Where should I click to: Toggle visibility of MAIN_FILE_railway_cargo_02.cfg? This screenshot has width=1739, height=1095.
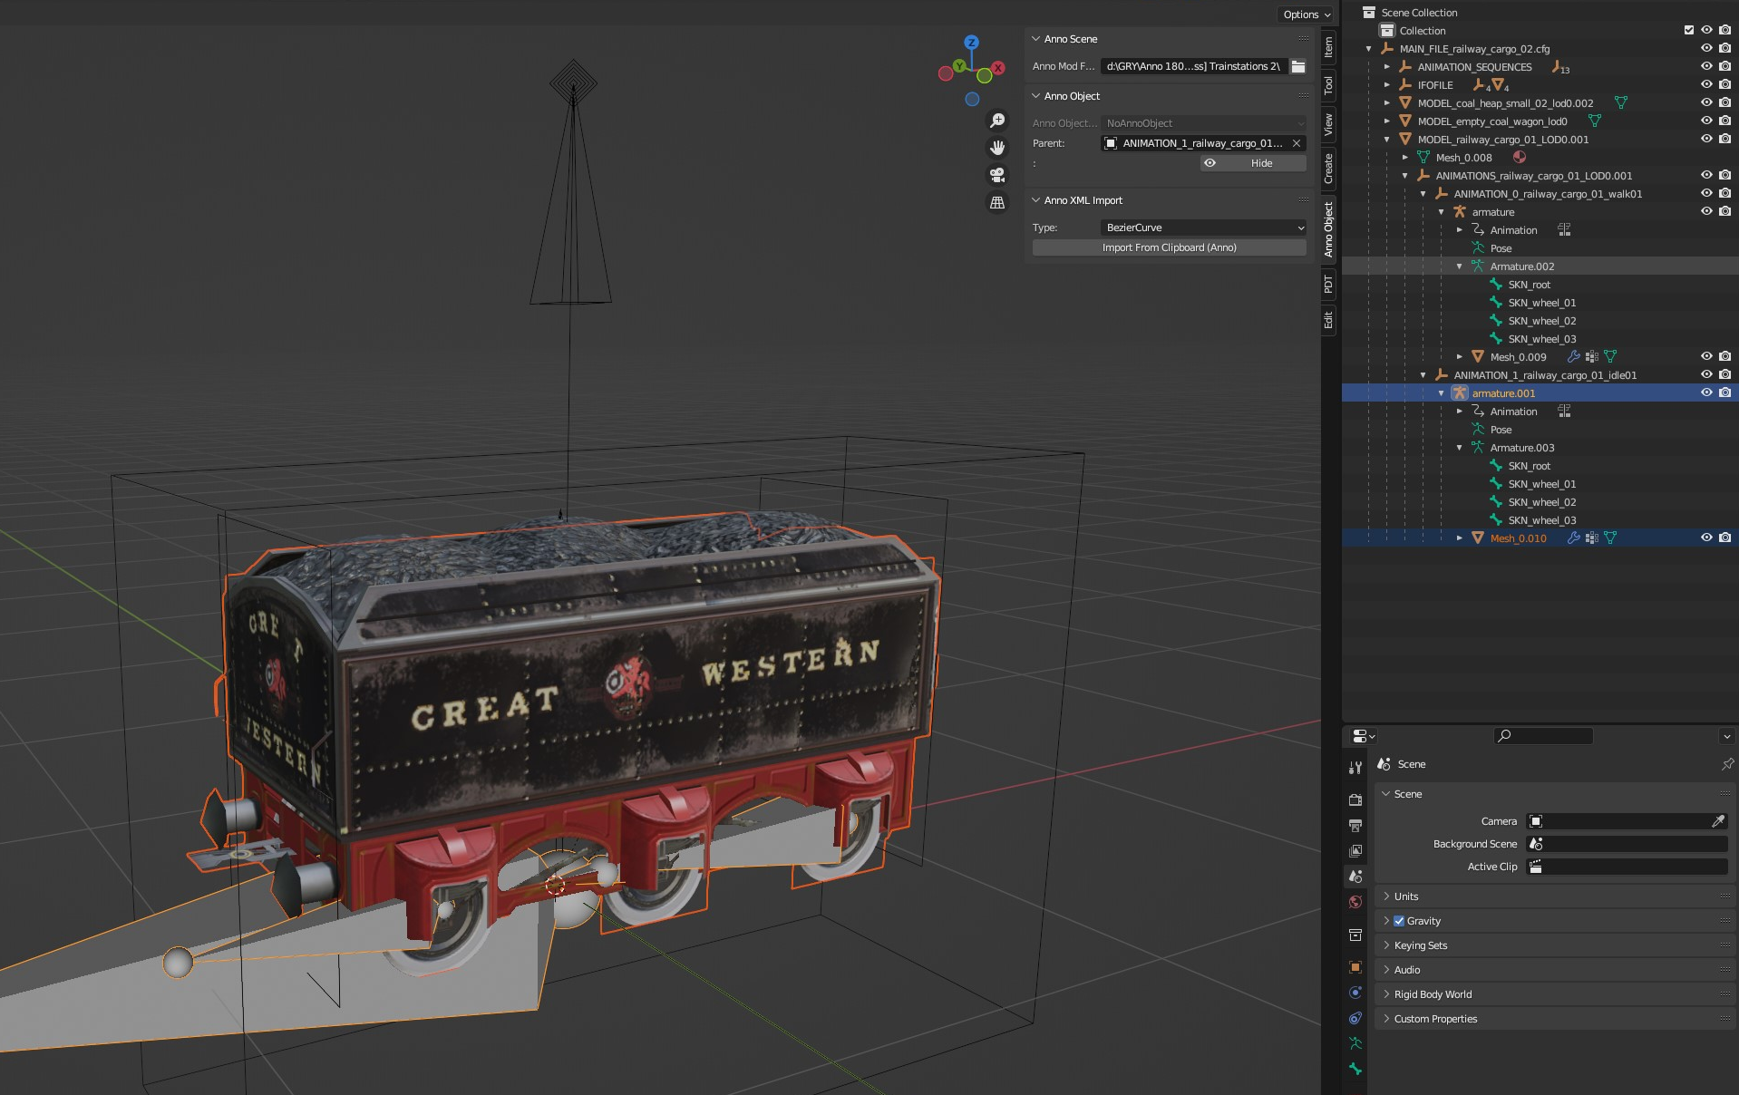pos(1706,48)
